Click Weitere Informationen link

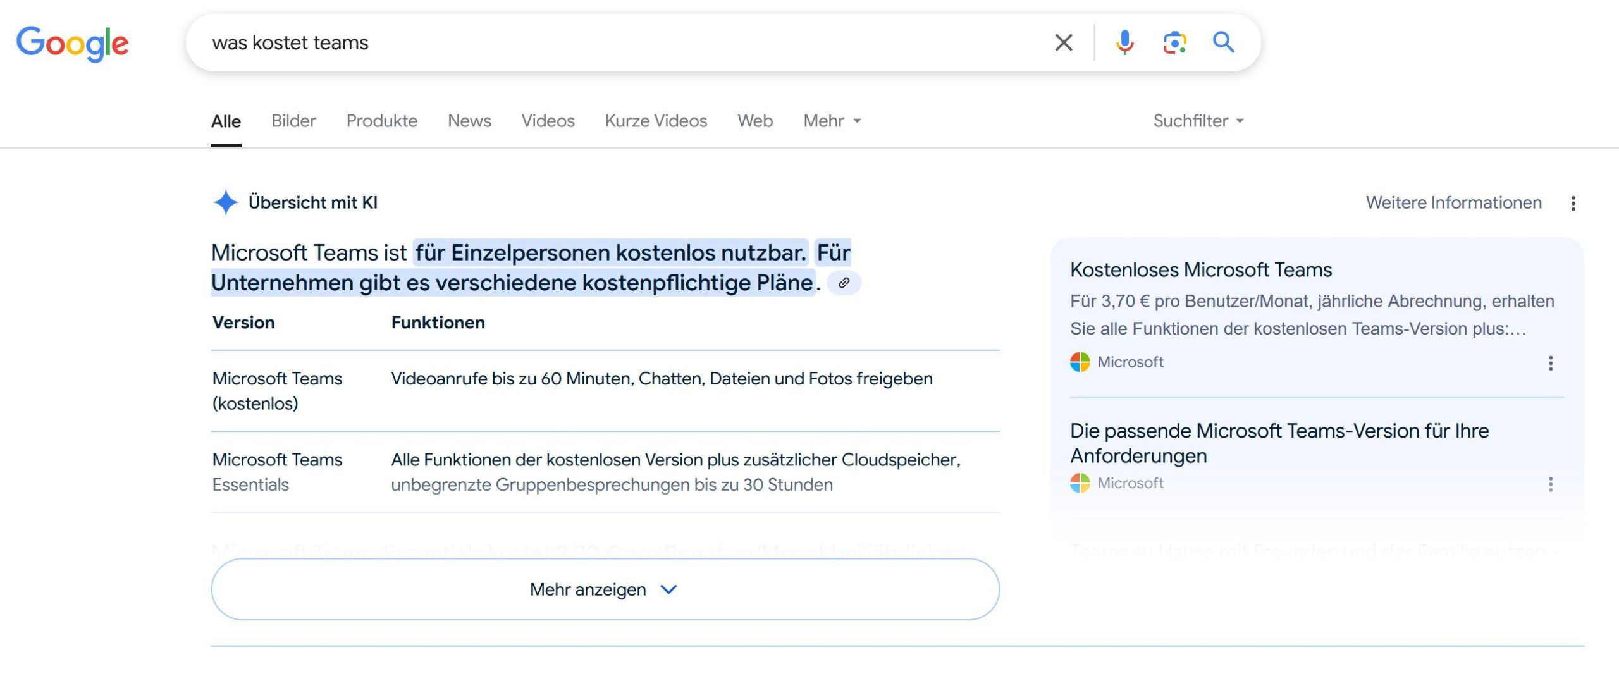(1453, 202)
